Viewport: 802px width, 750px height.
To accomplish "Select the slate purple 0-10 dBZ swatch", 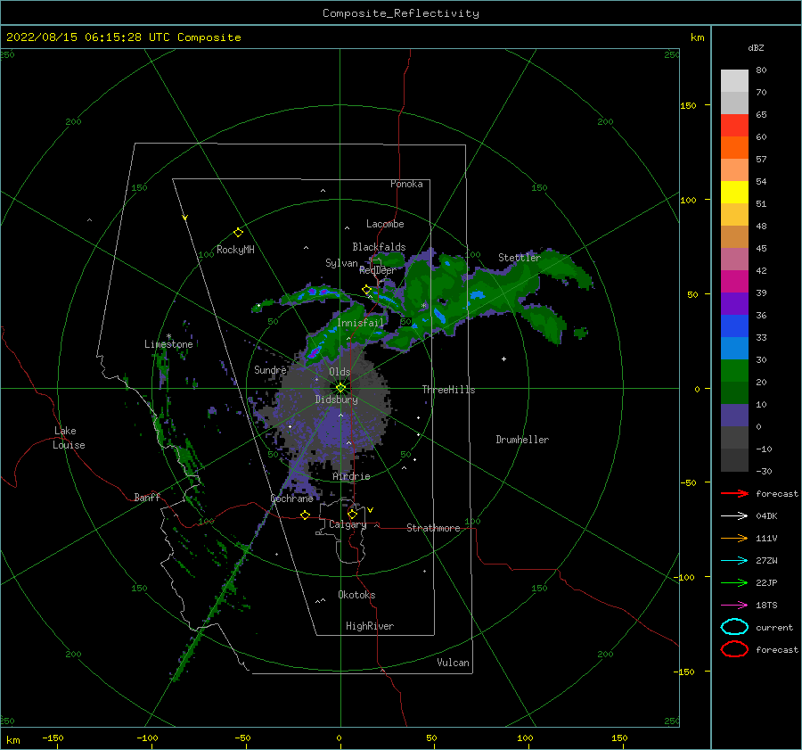I will 734,416.
